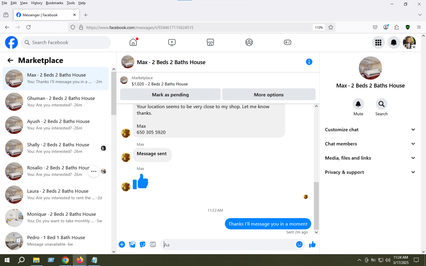The image size is (426, 266).
Task: Open conversation information icon
Action: (x=309, y=62)
